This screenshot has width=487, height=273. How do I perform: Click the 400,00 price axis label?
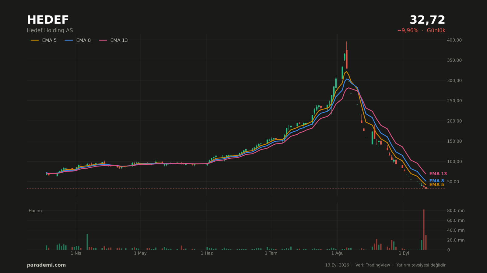454,40
